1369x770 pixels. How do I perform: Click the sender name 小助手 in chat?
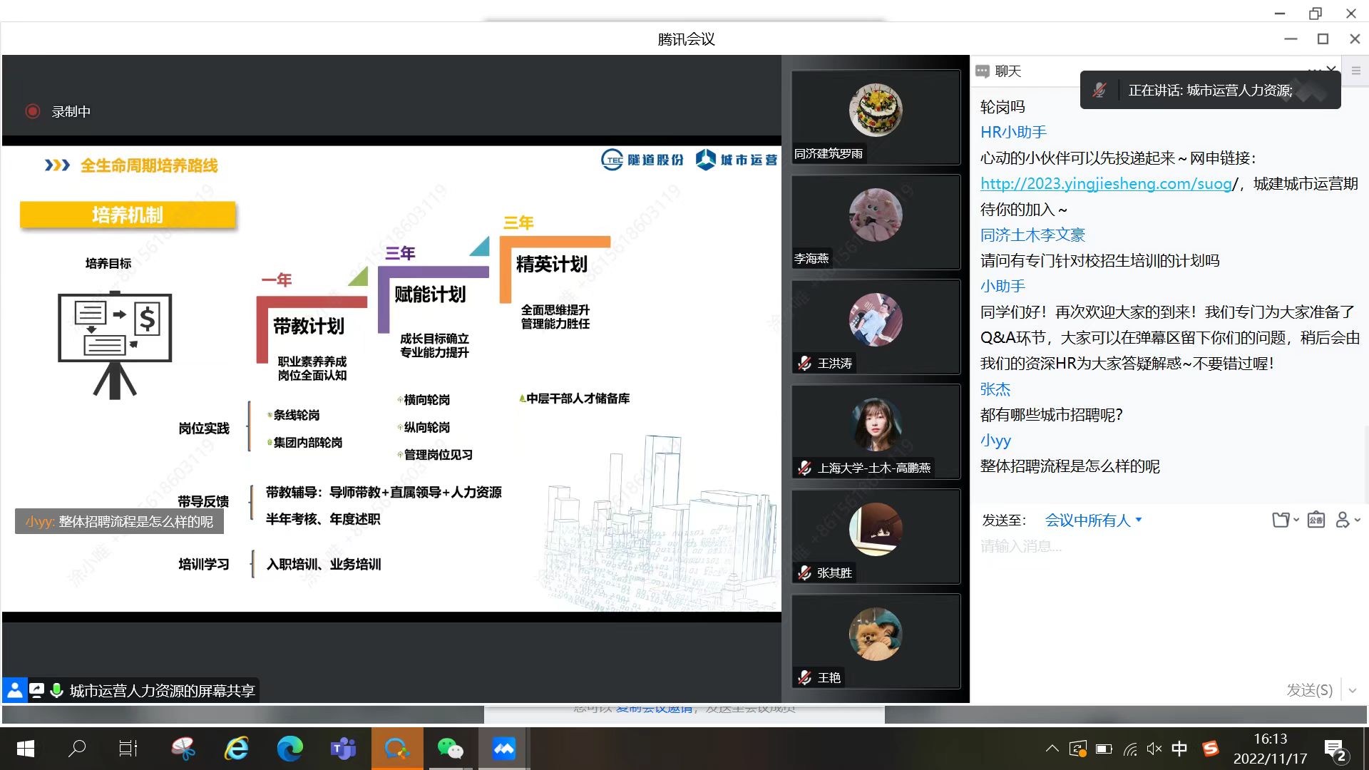coord(1003,286)
